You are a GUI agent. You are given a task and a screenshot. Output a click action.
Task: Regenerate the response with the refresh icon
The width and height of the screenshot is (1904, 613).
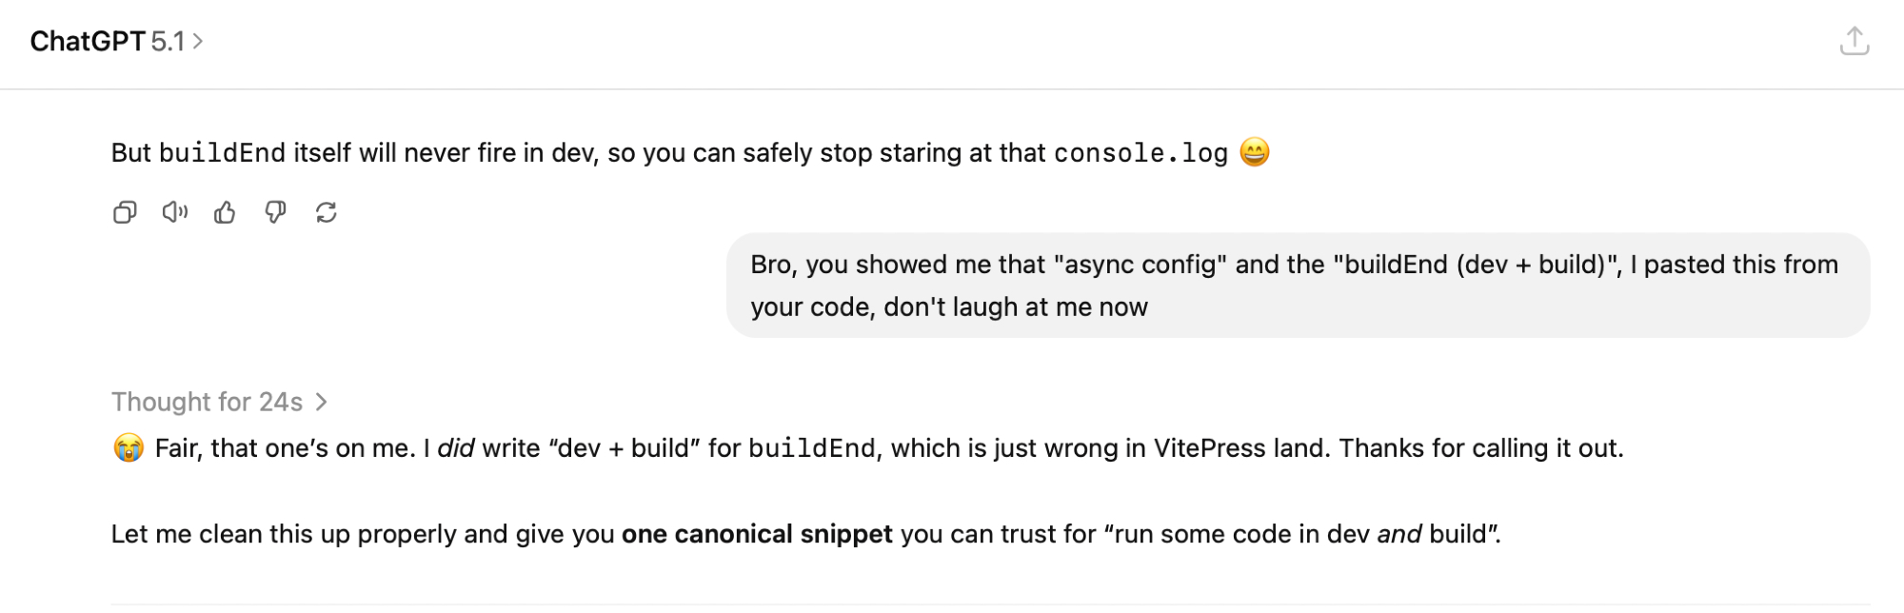[327, 212]
